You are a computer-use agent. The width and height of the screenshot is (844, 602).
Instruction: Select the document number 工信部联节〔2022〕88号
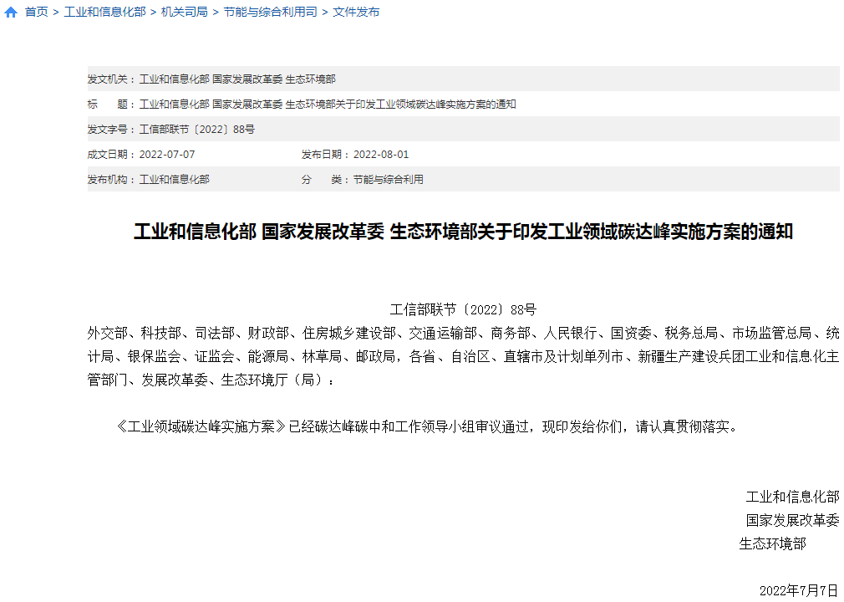(198, 129)
